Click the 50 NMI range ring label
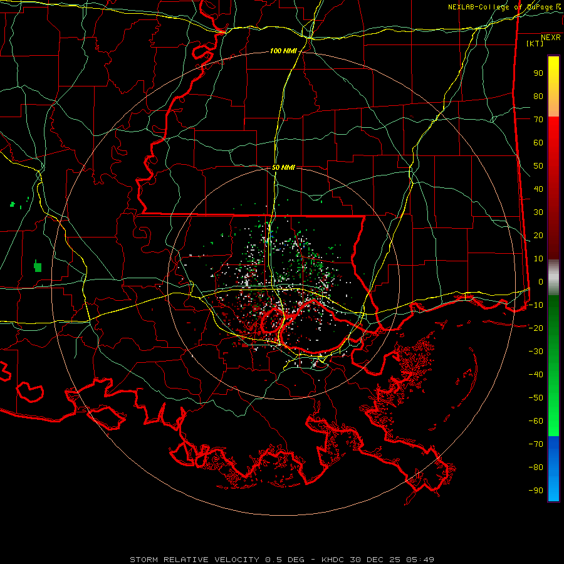564x564 pixels. pyautogui.click(x=283, y=167)
